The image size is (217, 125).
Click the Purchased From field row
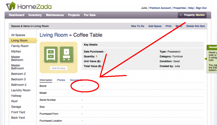click(x=122, y=114)
